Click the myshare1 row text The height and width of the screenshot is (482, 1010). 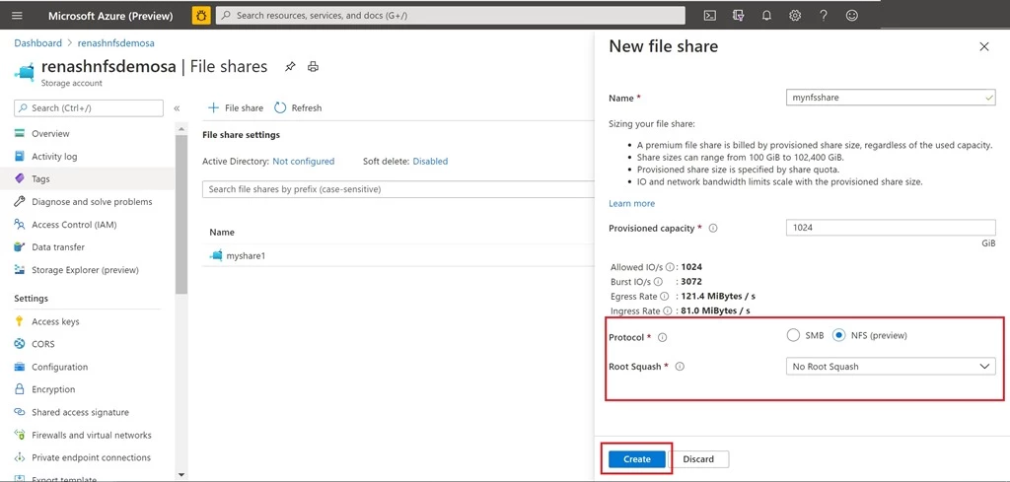tap(246, 256)
